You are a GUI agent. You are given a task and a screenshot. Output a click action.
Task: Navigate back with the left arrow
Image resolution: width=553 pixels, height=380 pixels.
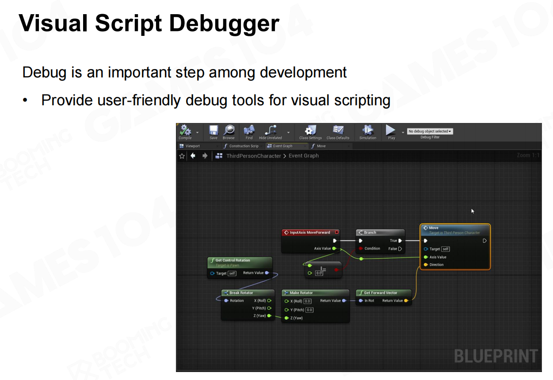[193, 156]
